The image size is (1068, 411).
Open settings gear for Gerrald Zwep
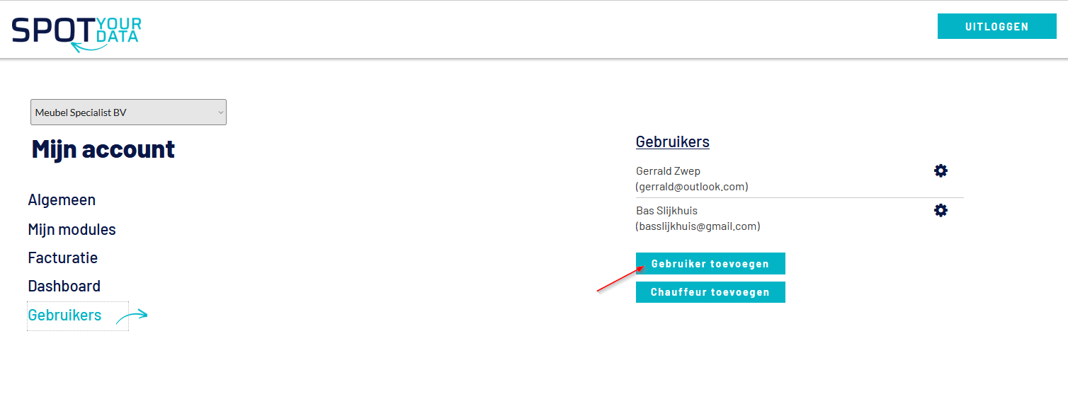point(941,170)
